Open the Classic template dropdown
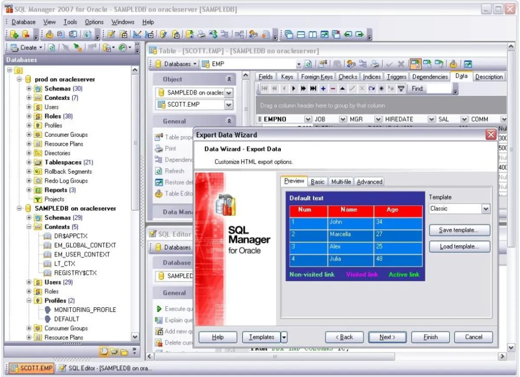This screenshot has width=520, height=377. point(486,208)
